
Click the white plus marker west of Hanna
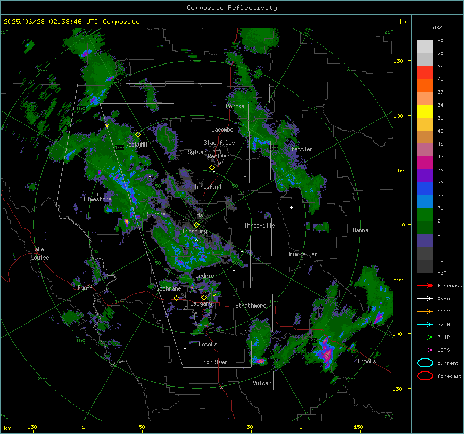(x=291, y=207)
